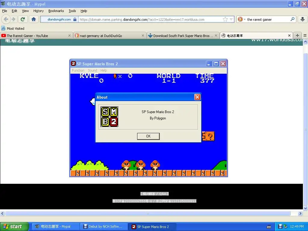Click the orange question mark block
This screenshot has width=308, height=231.
tap(210, 136)
